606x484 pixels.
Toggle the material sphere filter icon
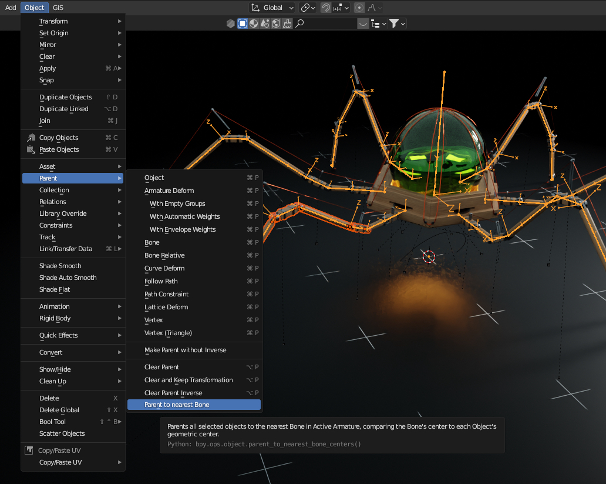click(254, 24)
